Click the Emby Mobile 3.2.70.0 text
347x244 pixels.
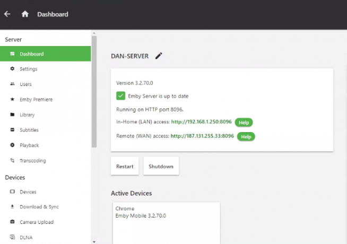(141, 216)
